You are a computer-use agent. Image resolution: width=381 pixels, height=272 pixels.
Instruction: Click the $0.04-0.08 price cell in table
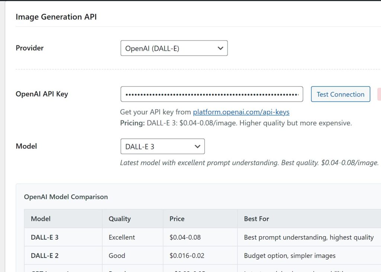pyautogui.click(x=185, y=237)
